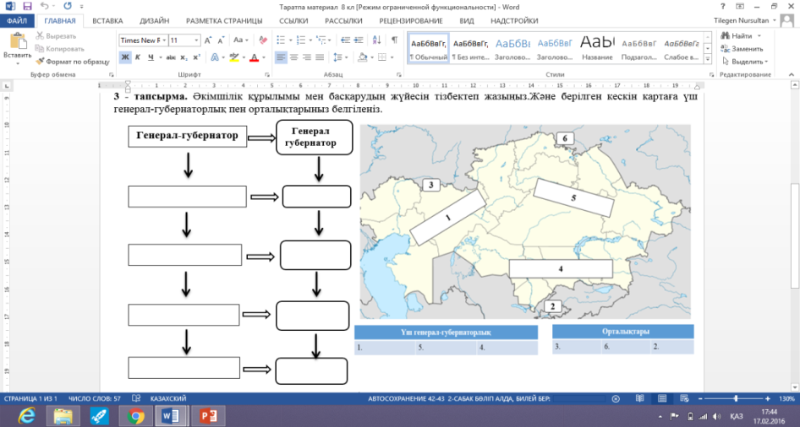800x427 pixels.
Task: Click zoom in plus button
Action: [x=768, y=398]
